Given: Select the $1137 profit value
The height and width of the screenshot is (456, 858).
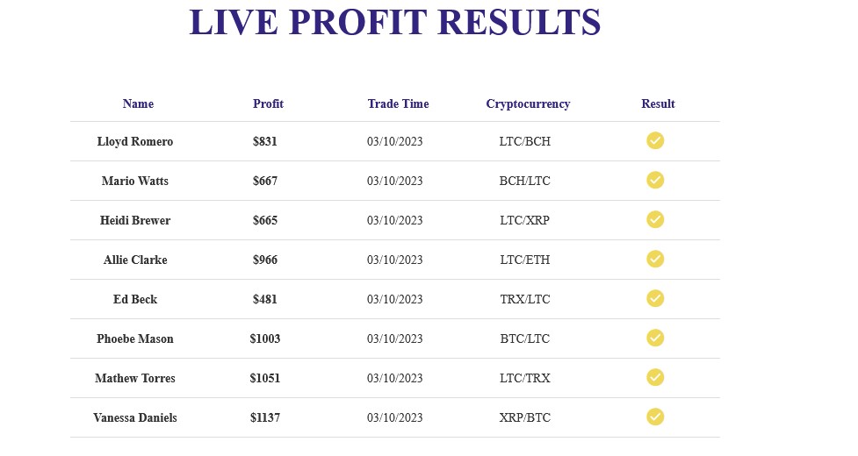Looking at the screenshot, I should click(265, 417).
